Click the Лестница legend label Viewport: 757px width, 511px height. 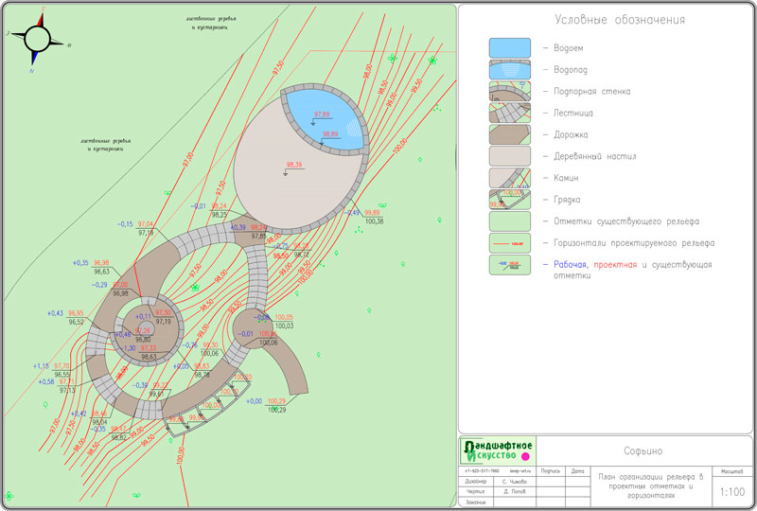(573, 113)
